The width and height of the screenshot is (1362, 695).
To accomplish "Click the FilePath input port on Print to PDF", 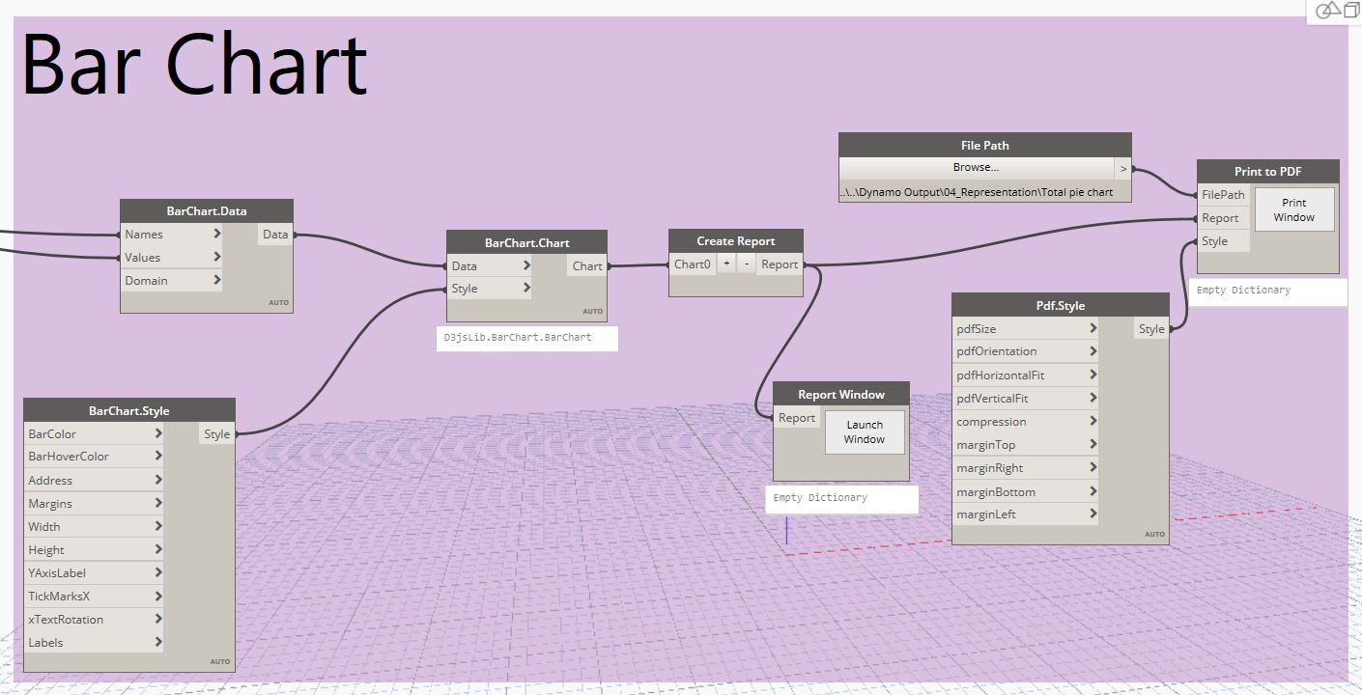I will 1224,194.
